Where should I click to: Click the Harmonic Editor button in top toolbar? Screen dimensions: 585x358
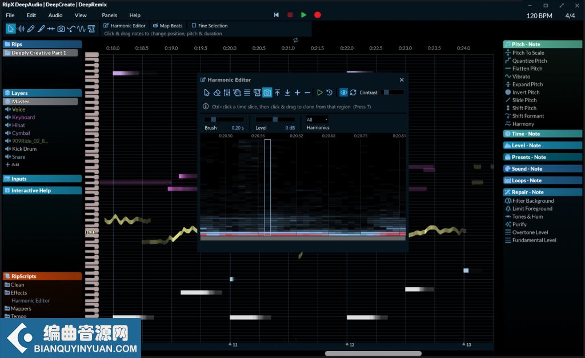tap(124, 26)
